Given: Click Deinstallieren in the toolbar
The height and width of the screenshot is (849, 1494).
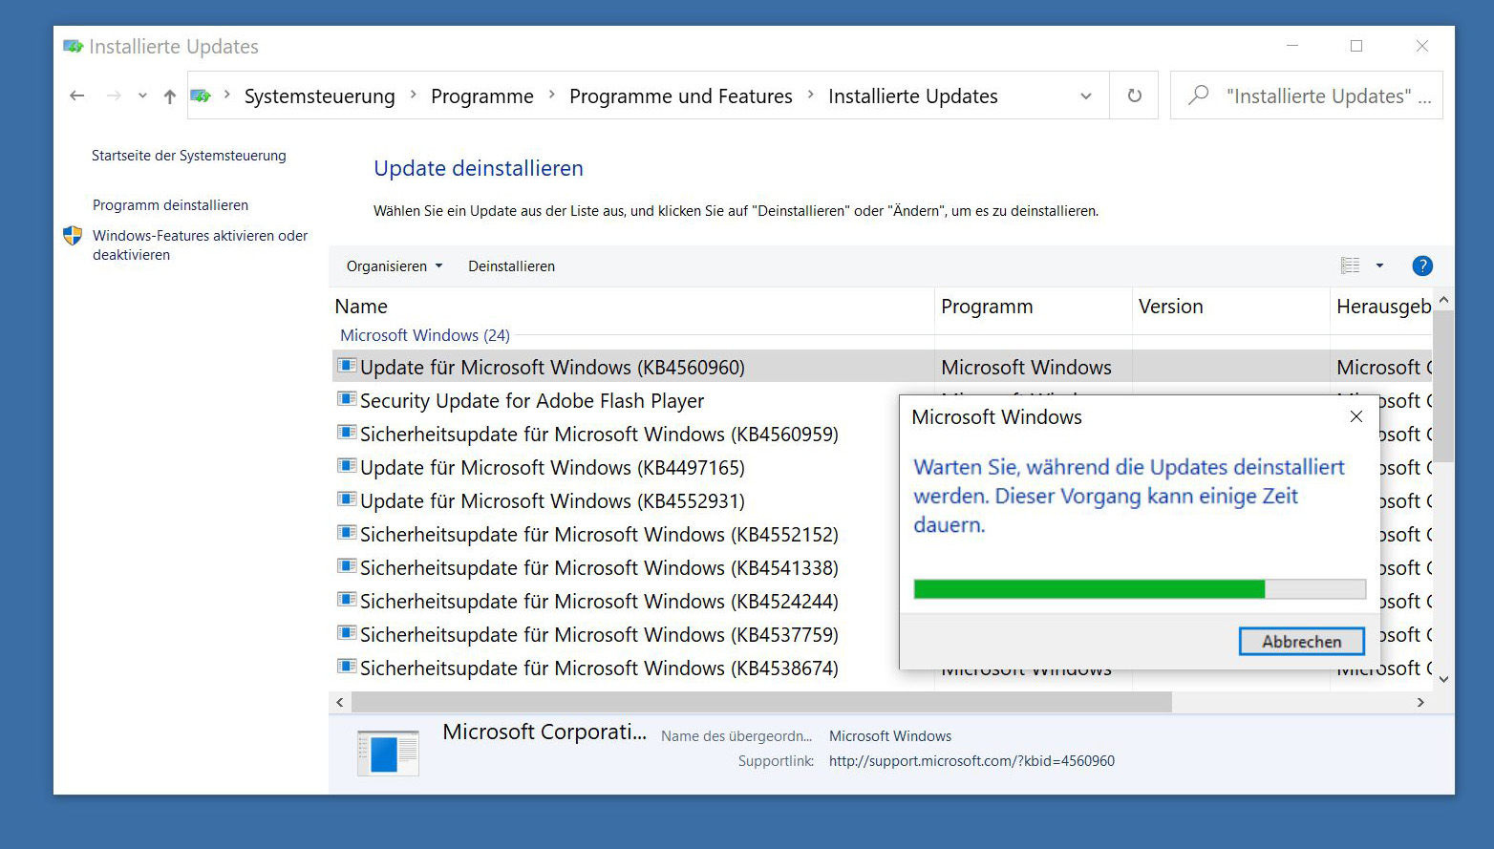Looking at the screenshot, I should point(511,266).
